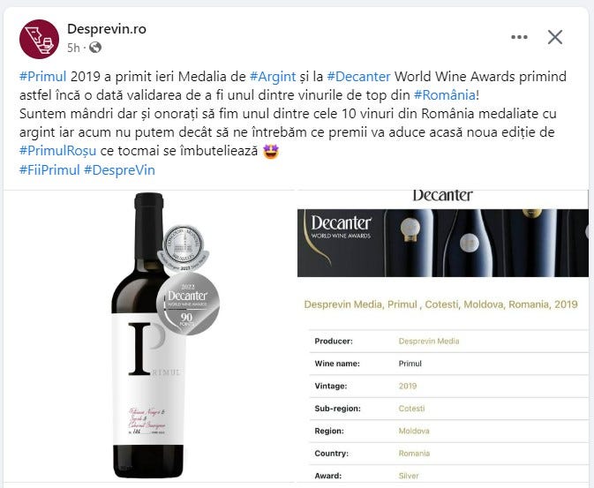
Task: Open the Desprevin.ro profile picture
Action: (40, 40)
